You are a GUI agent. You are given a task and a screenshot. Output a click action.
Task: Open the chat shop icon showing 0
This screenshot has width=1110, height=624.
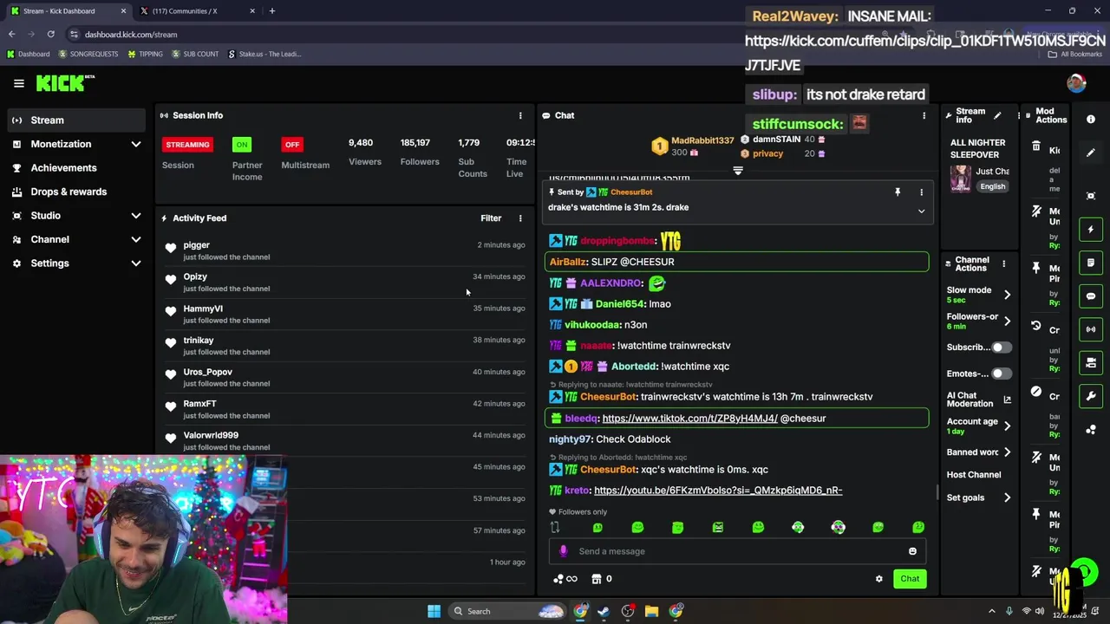click(602, 579)
